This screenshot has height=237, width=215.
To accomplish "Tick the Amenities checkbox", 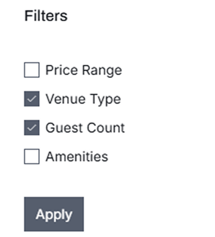I will tap(32, 156).
